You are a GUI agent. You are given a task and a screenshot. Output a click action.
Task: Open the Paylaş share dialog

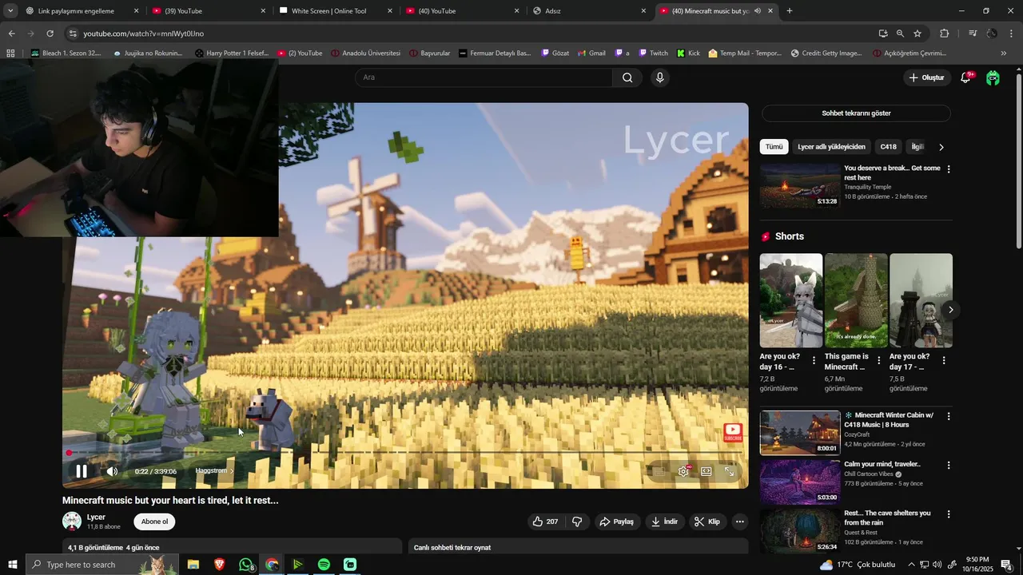click(x=616, y=521)
